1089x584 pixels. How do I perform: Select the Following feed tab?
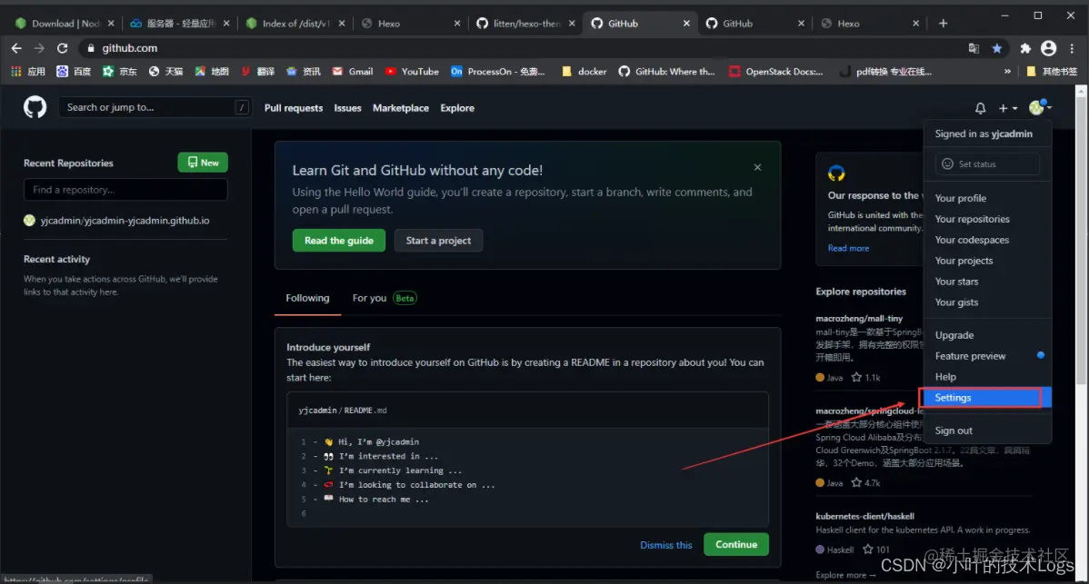(x=307, y=298)
